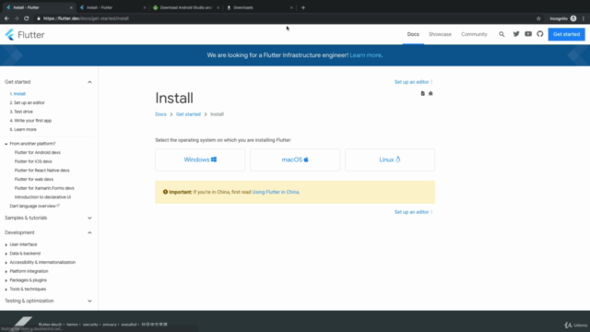Open Flutter's YouTube channel icon
590x332 pixels.
coord(528,34)
